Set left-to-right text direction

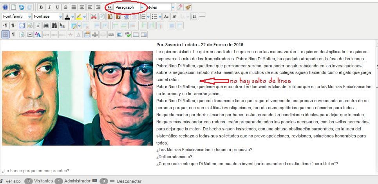coord(5,25)
